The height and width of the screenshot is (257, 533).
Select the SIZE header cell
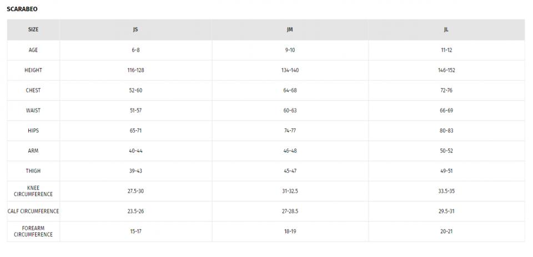pyautogui.click(x=33, y=30)
